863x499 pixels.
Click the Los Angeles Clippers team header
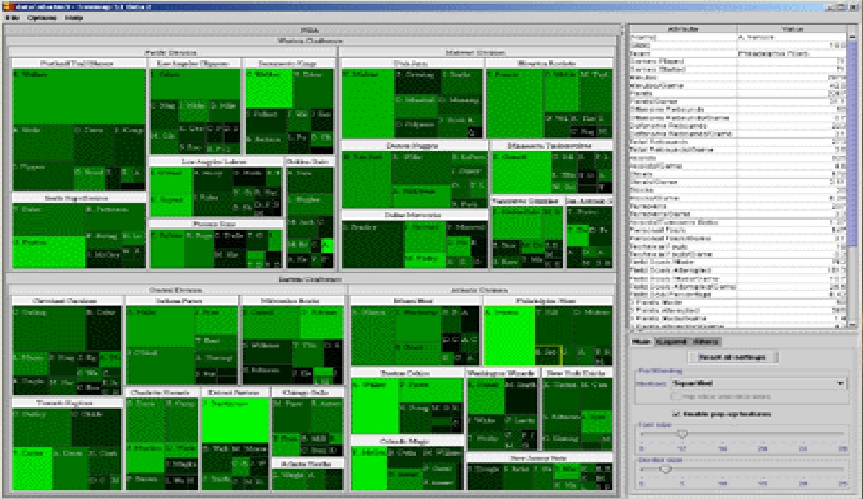[x=195, y=64]
